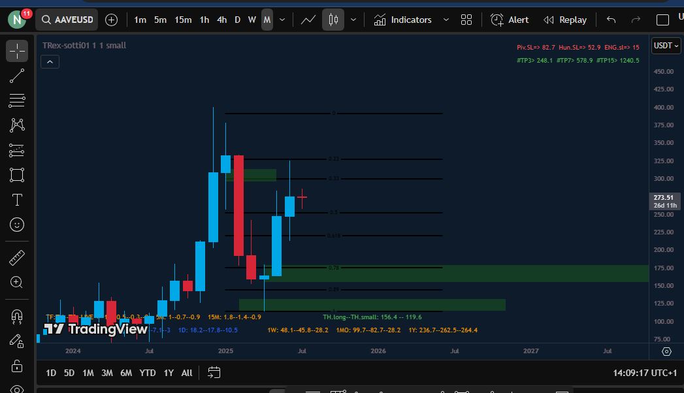This screenshot has height=393, width=684.
Task: Click the zoom in magnifier tool
Action: click(x=17, y=282)
